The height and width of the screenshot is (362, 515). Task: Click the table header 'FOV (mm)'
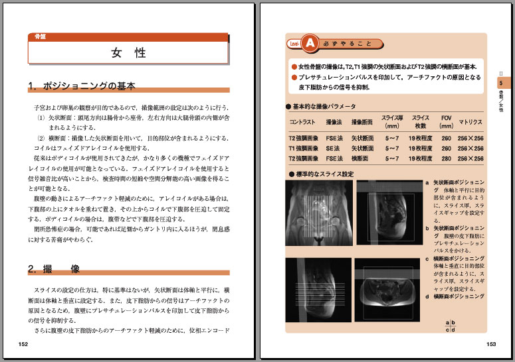447,121
